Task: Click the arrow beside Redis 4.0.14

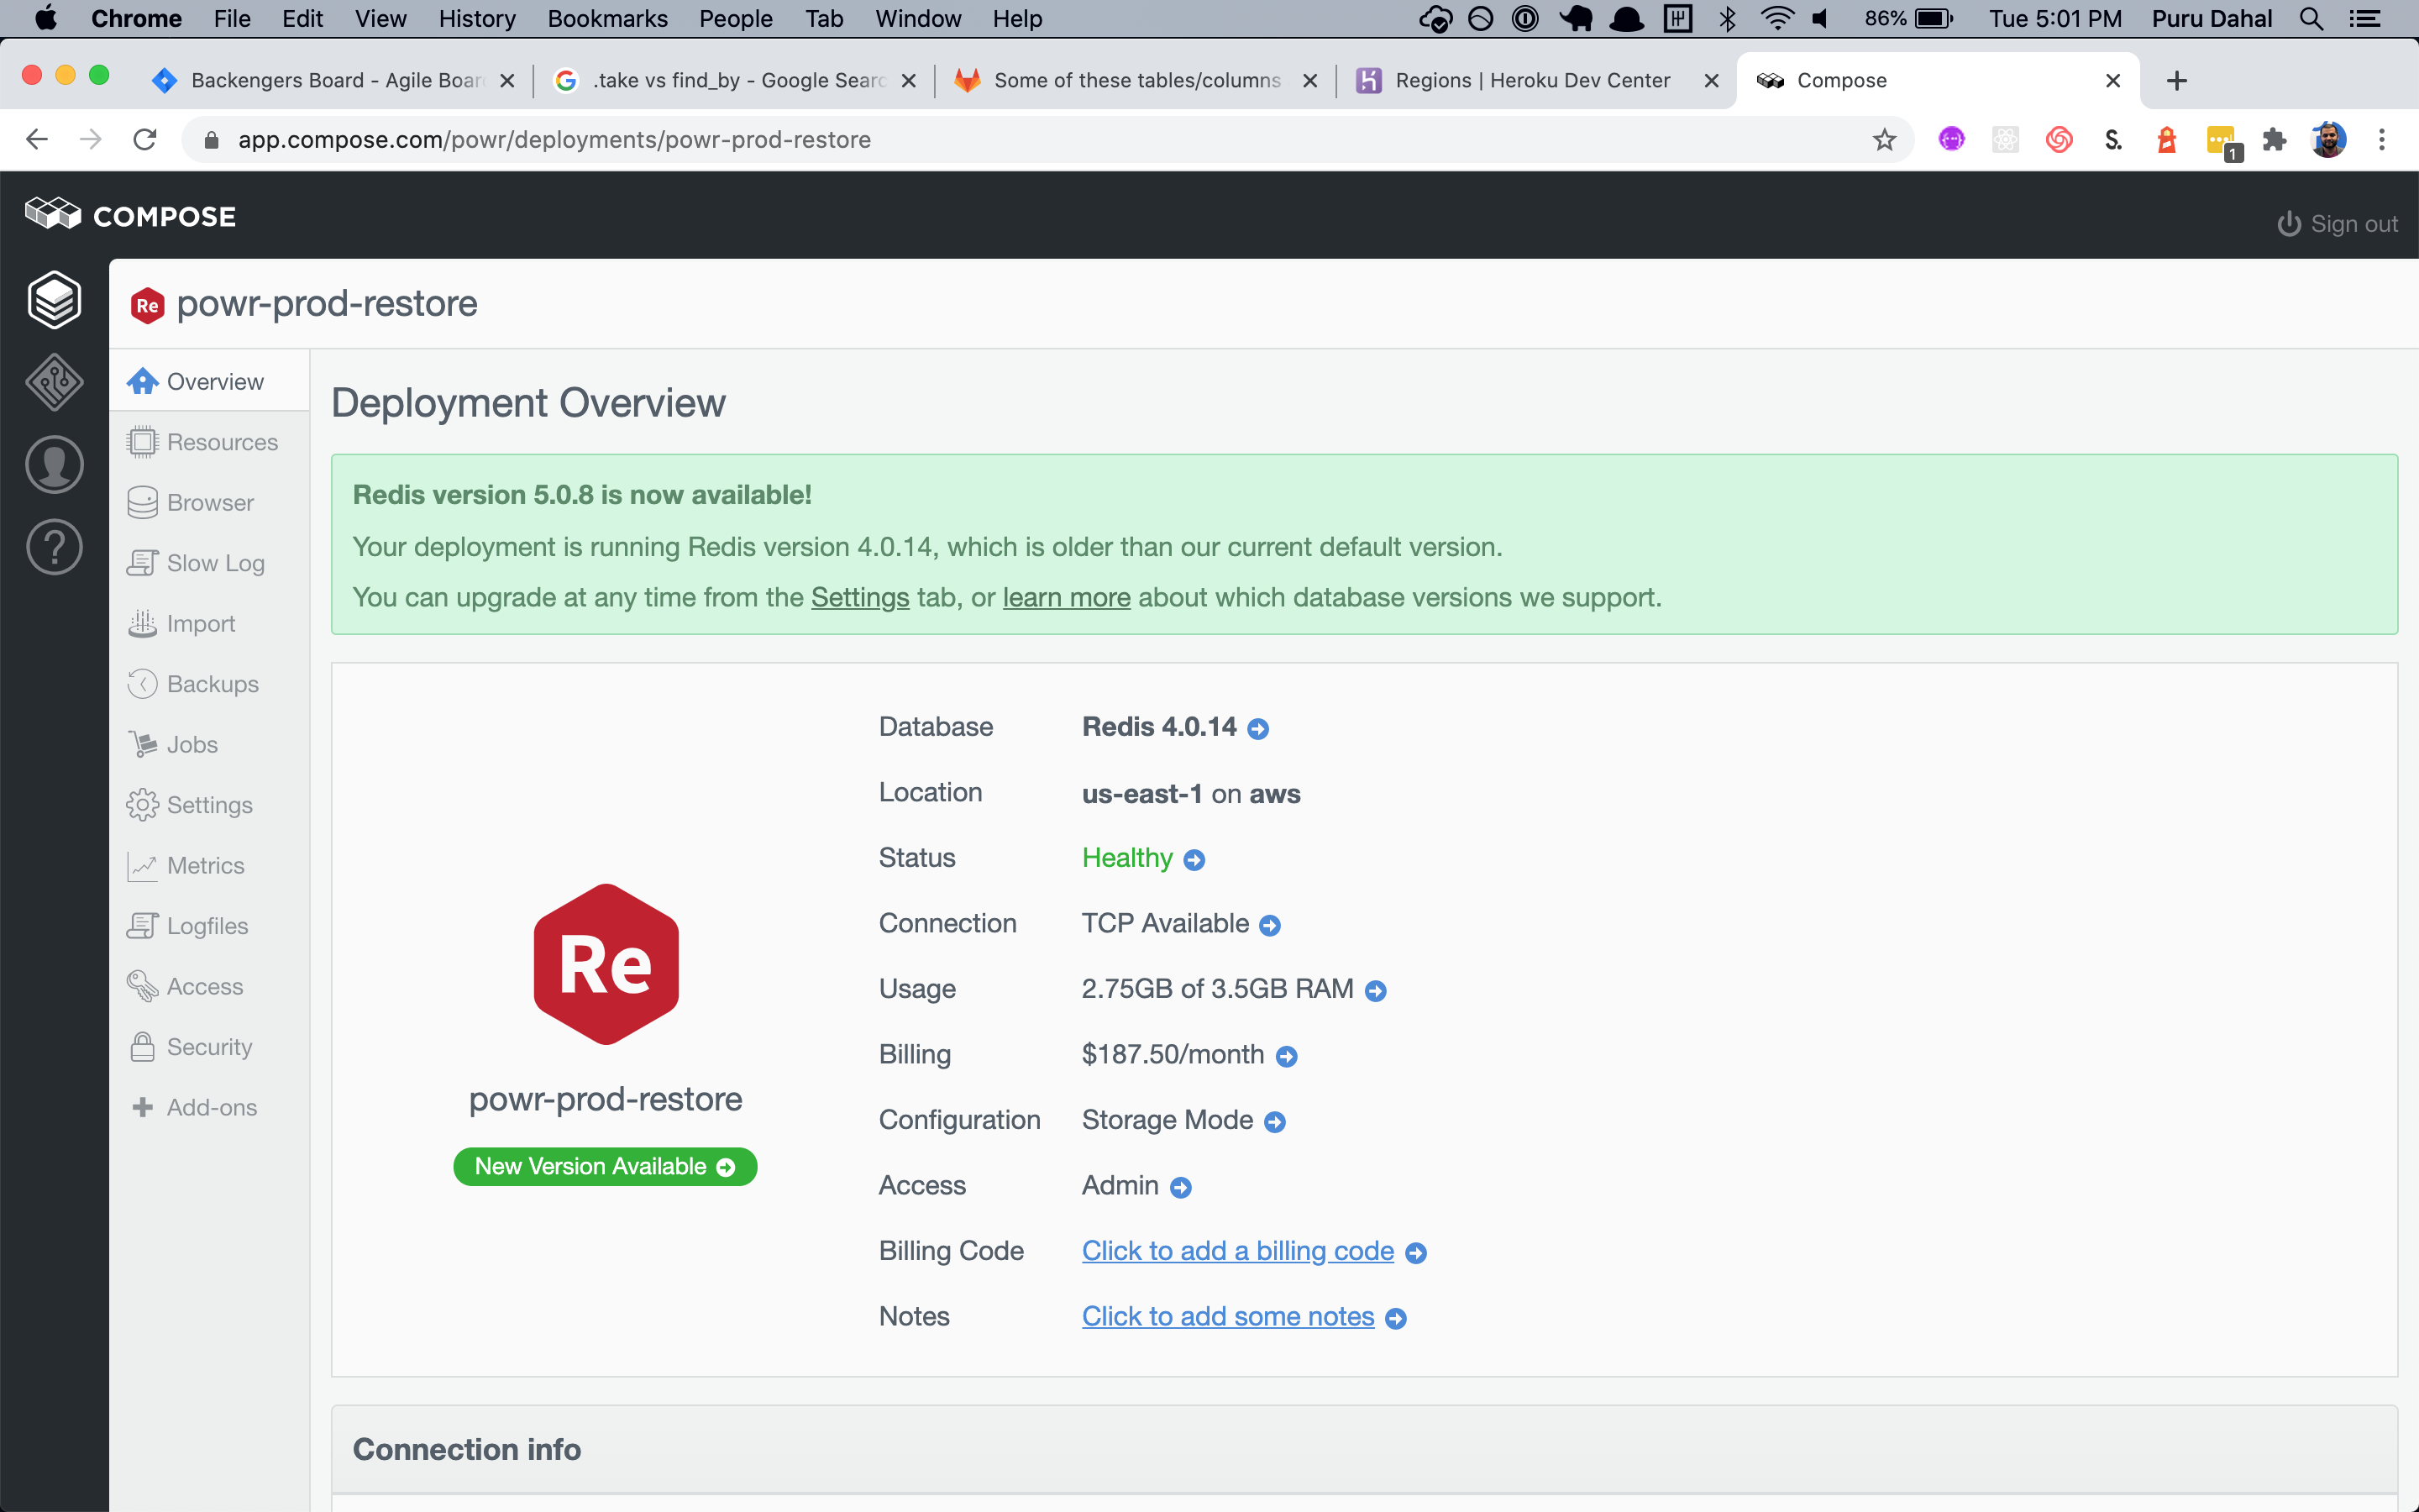Action: pos(1258,729)
